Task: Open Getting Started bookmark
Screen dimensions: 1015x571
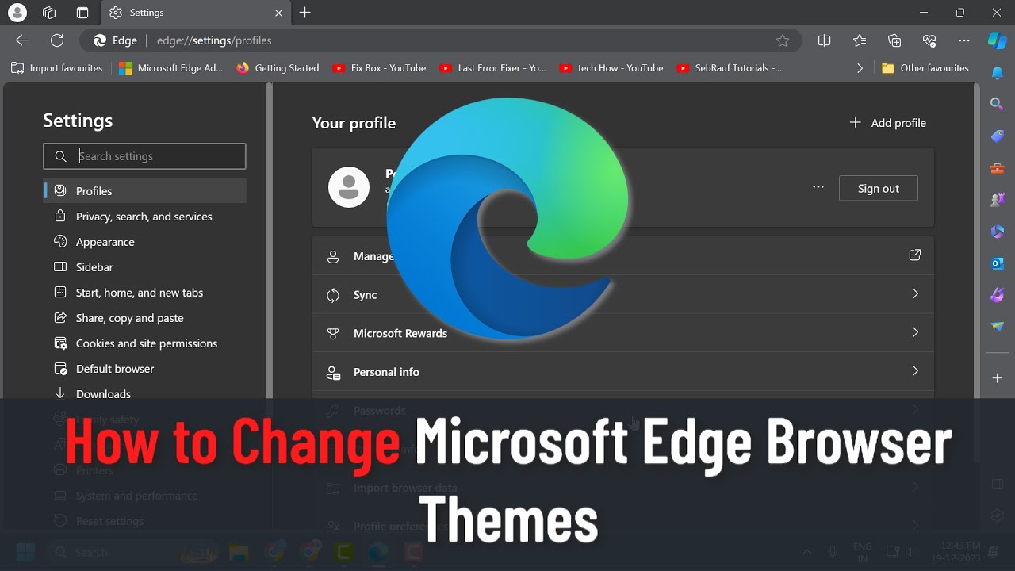Action: pos(278,68)
